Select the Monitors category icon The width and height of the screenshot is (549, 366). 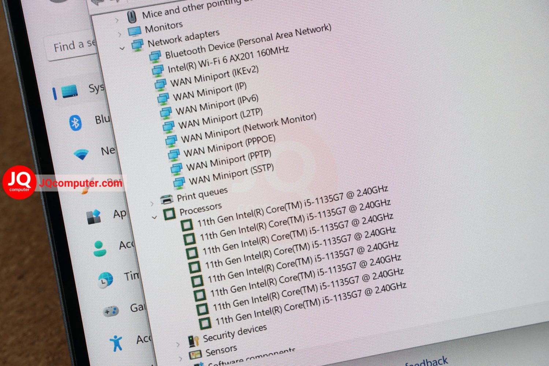click(135, 31)
